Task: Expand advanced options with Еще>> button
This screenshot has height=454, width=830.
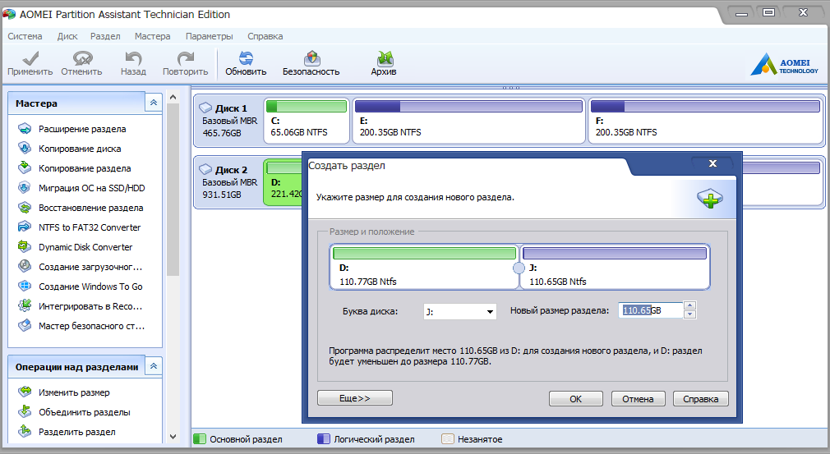Action: (355, 398)
